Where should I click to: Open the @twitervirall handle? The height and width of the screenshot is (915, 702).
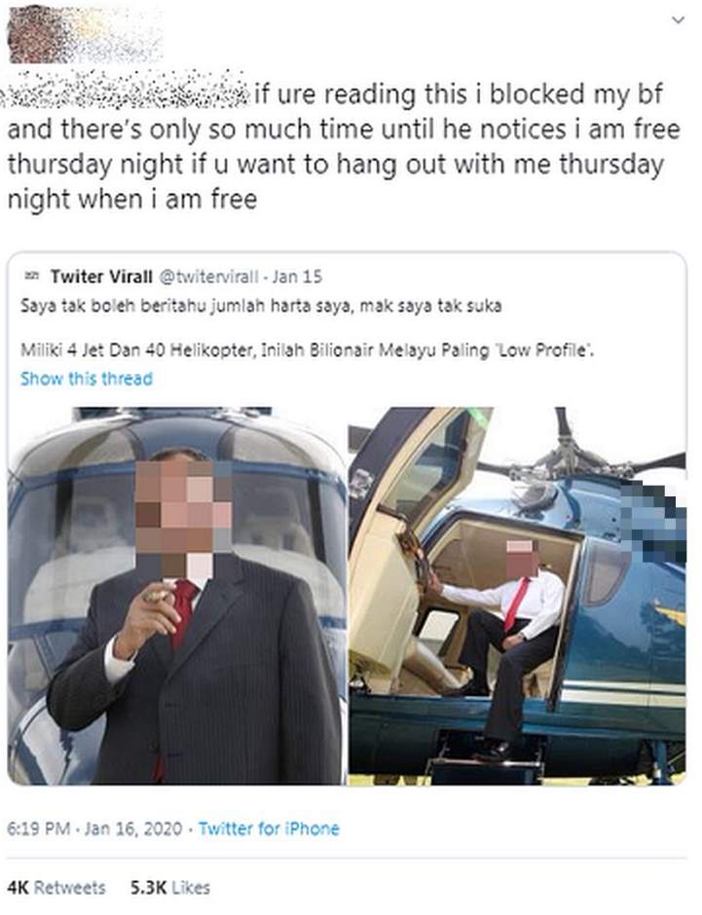[209, 276]
